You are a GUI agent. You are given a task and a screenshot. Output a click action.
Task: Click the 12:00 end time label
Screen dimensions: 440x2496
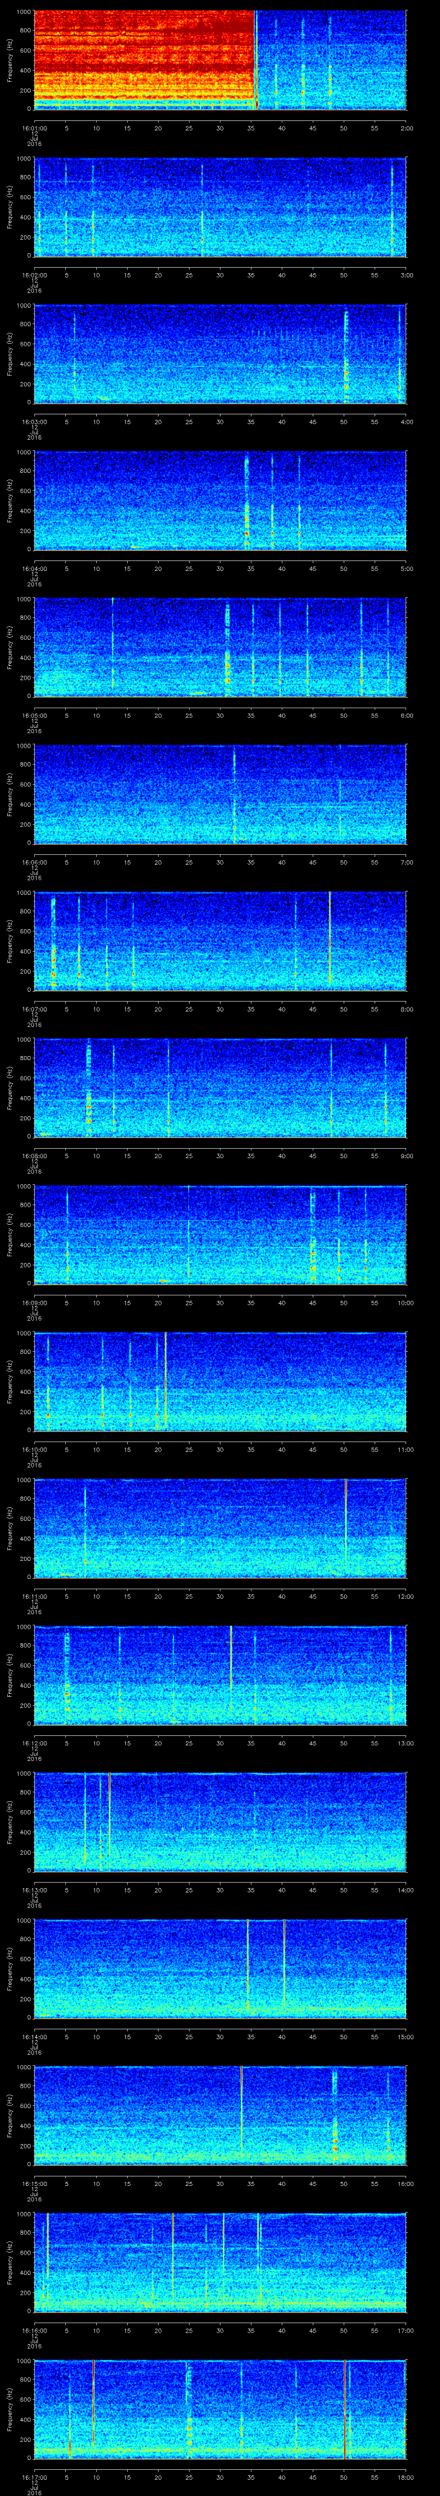(405, 1596)
